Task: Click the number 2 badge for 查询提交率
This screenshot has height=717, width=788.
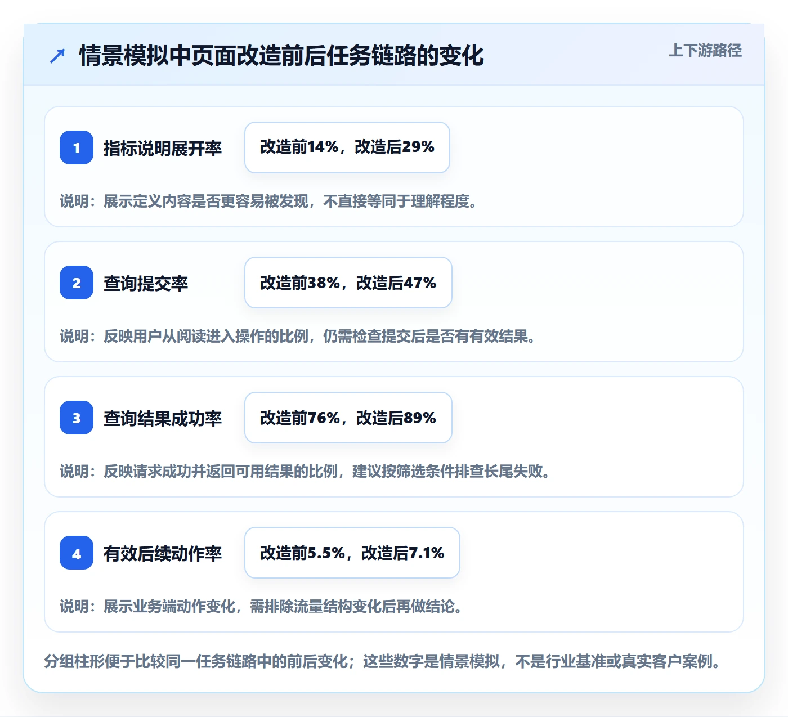Action: click(x=77, y=283)
